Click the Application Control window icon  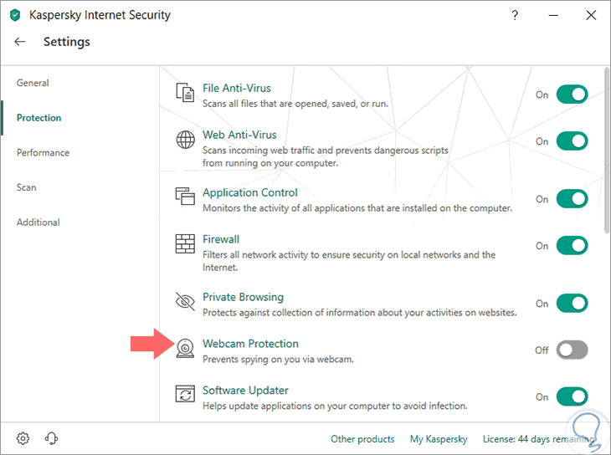(x=185, y=197)
